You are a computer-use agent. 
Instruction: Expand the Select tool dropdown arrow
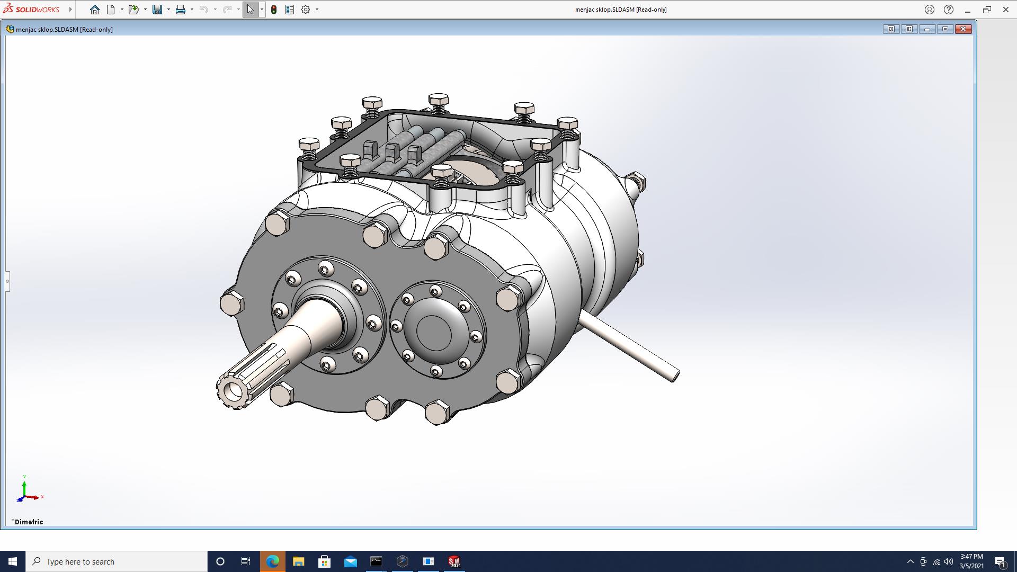coord(262,10)
